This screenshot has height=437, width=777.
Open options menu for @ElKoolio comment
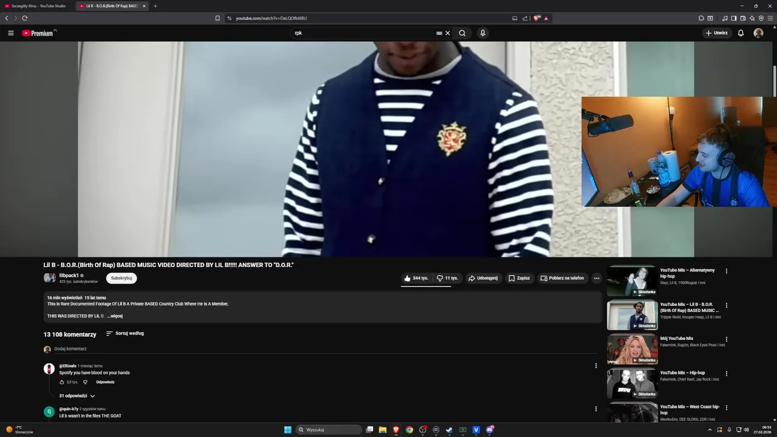coord(595,366)
